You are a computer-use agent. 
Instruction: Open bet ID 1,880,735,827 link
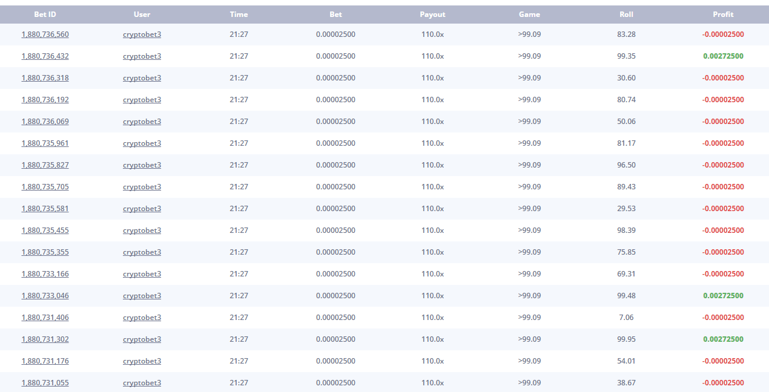click(45, 165)
